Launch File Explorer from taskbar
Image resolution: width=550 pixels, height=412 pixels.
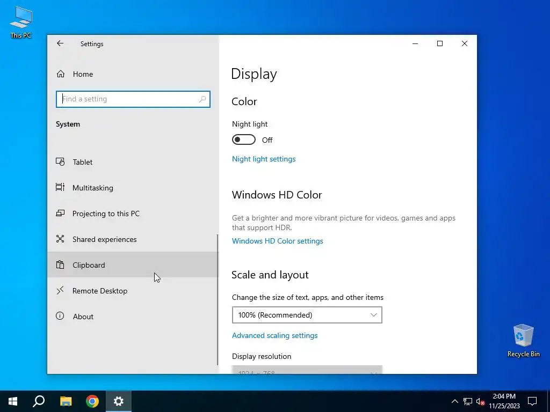[x=66, y=401]
